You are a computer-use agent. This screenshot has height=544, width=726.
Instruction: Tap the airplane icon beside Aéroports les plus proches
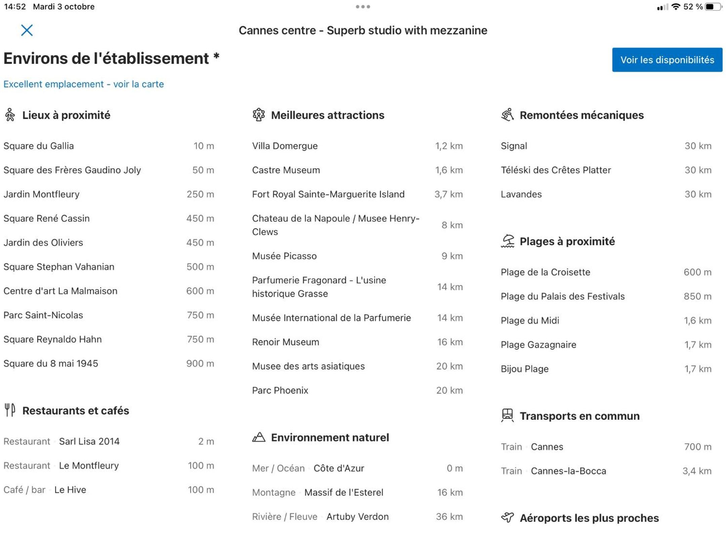507,517
